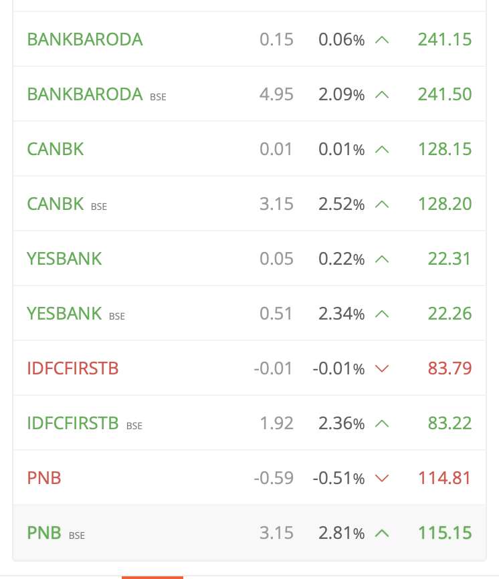Image resolution: width=499 pixels, height=579 pixels.
Task: Click red down arrow beside -0.51%
Action: [x=382, y=478]
